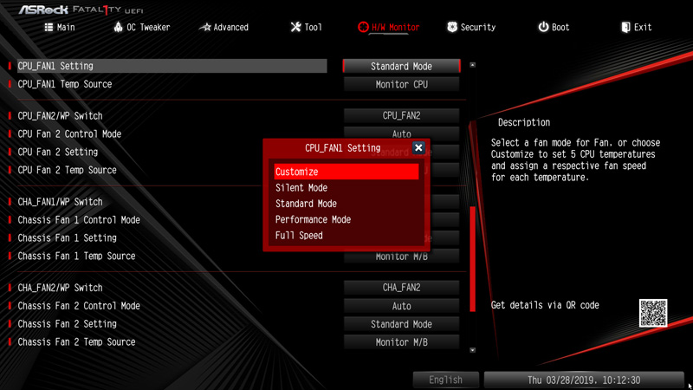Screen dimensions: 693x390
Task: Select Standard Mode in popup
Action: point(346,204)
